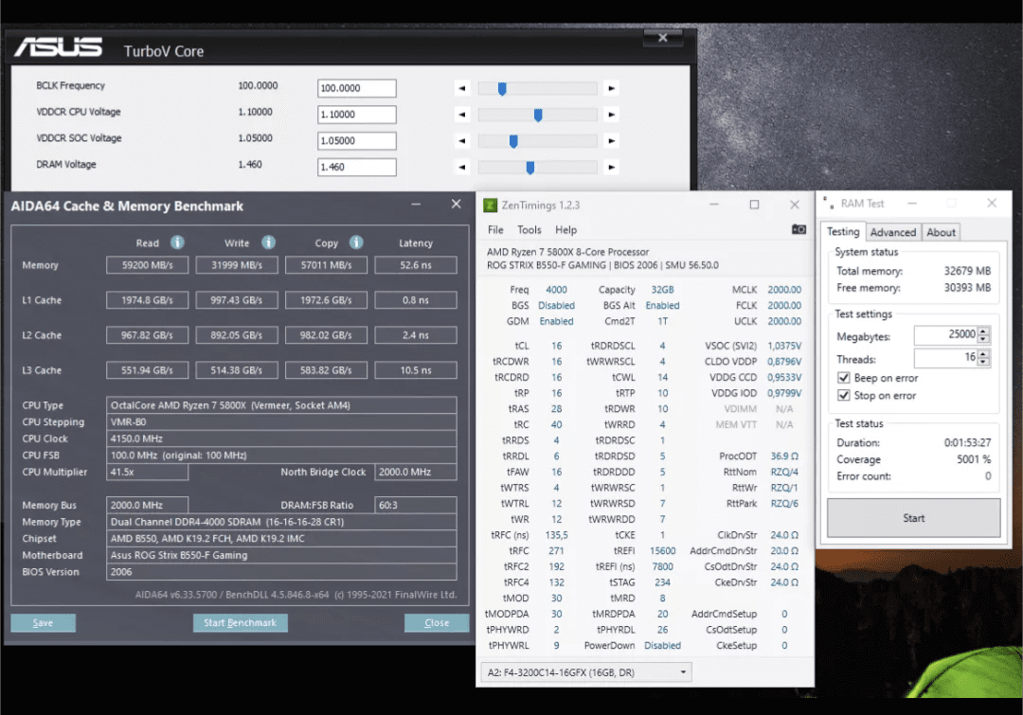Switch to the Advanced tab in RAM Test

(892, 232)
